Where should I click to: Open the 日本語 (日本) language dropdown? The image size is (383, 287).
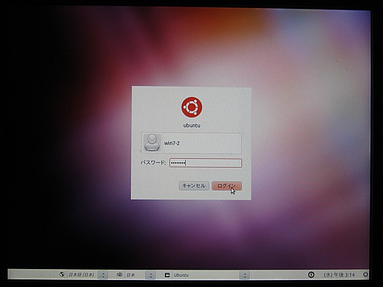click(x=87, y=275)
